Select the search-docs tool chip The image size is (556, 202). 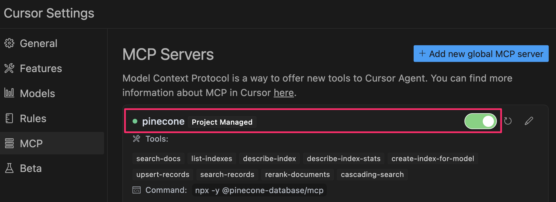(x=158, y=158)
